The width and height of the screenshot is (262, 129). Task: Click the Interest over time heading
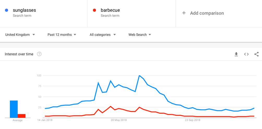point(19,54)
